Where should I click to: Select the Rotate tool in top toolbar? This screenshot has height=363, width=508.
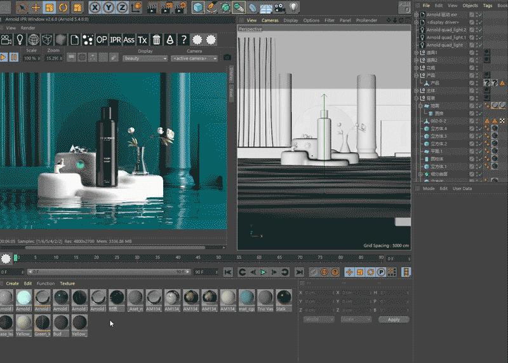point(63,7)
